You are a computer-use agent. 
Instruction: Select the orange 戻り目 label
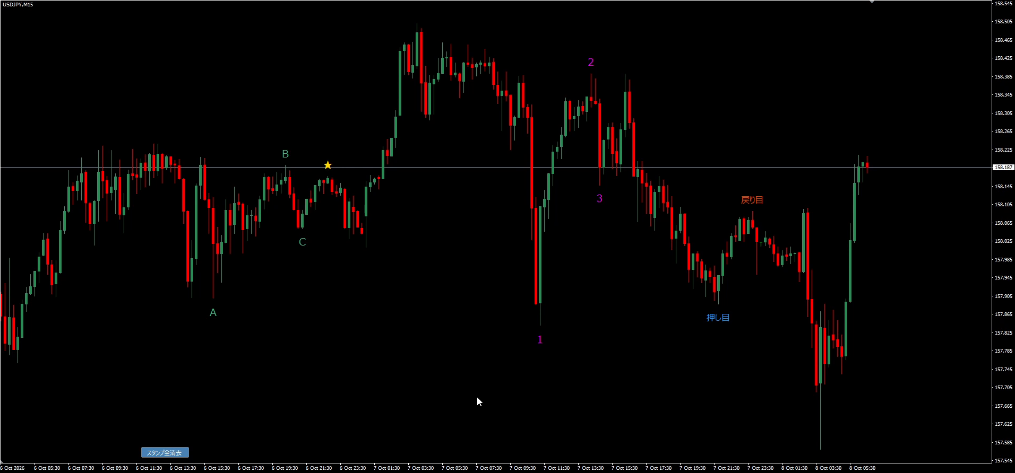click(x=752, y=200)
